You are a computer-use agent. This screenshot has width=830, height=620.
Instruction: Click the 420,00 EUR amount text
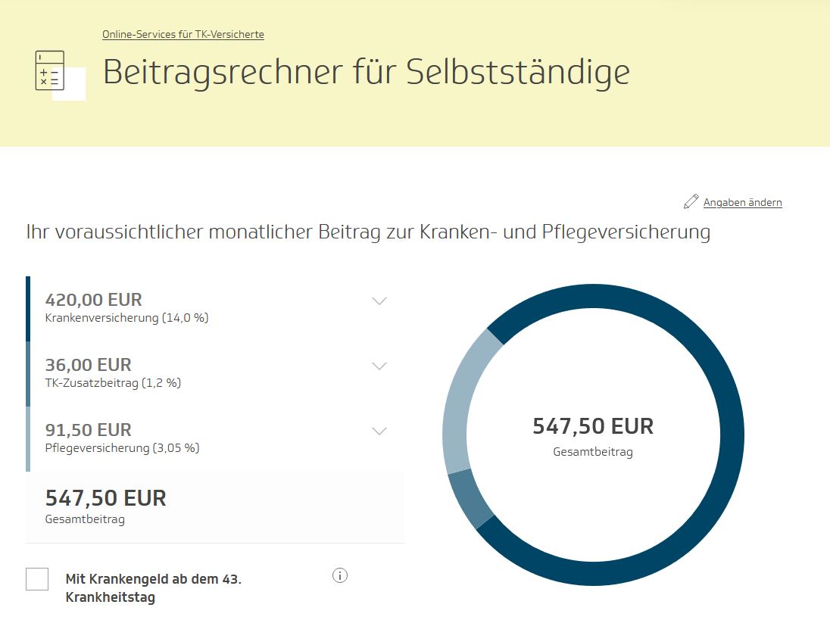[x=94, y=300]
